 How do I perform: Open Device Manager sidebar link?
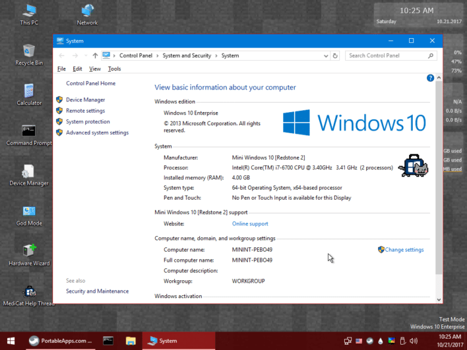coord(86,100)
